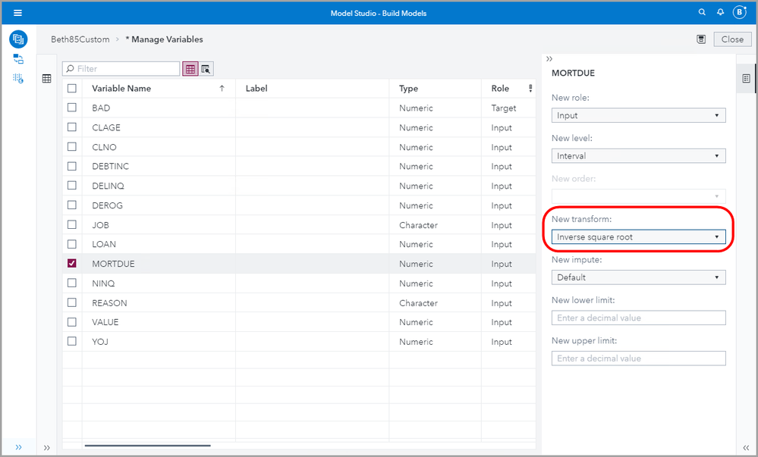
Task: Click the horizontal scrollbar under the table
Action: tap(147, 446)
